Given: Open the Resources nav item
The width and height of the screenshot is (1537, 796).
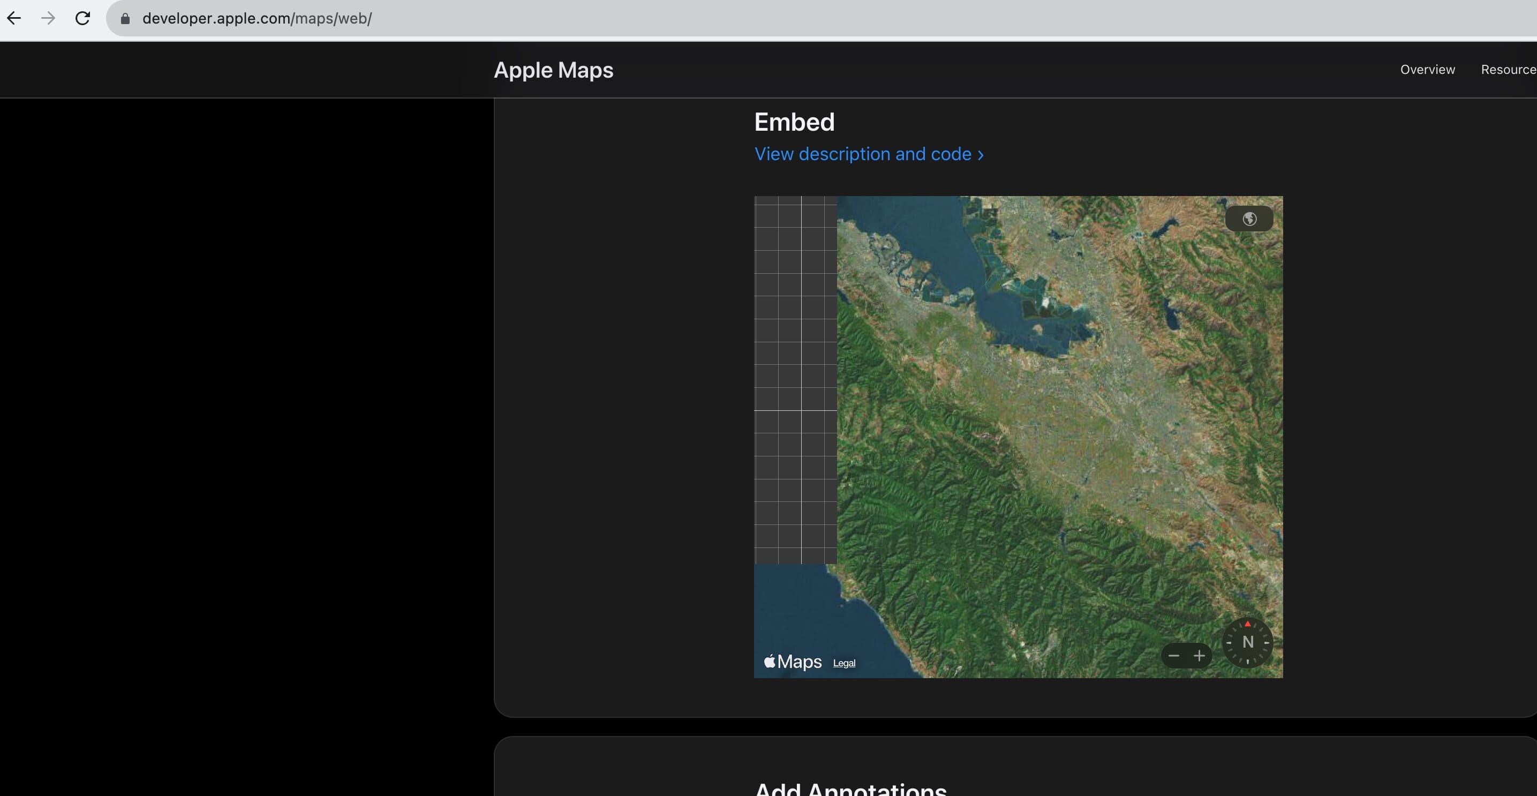Looking at the screenshot, I should [1508, 70].
